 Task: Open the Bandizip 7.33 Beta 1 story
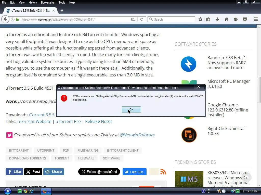pos(227,63)
